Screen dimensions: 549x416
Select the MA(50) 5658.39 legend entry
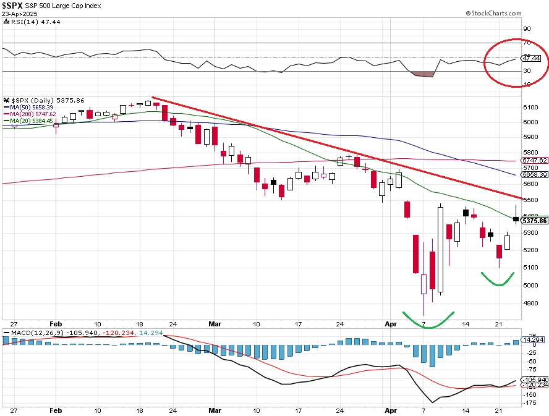[28, 108]
